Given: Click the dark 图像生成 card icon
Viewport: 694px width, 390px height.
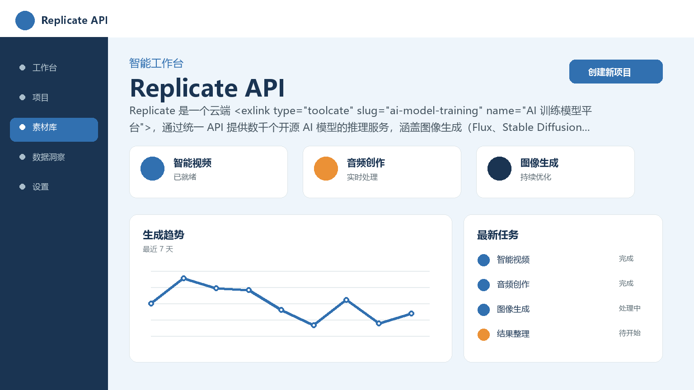Looking at the screenshot, I should coord(499,168).
